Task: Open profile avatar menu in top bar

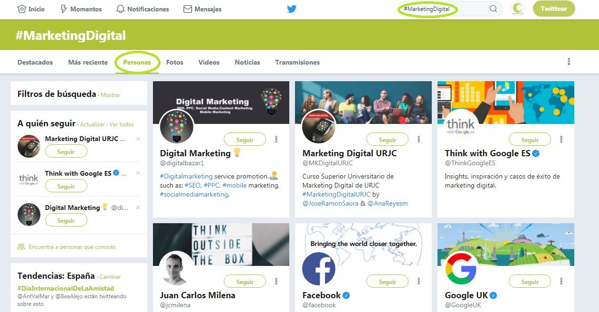Action: coord(517,9)
